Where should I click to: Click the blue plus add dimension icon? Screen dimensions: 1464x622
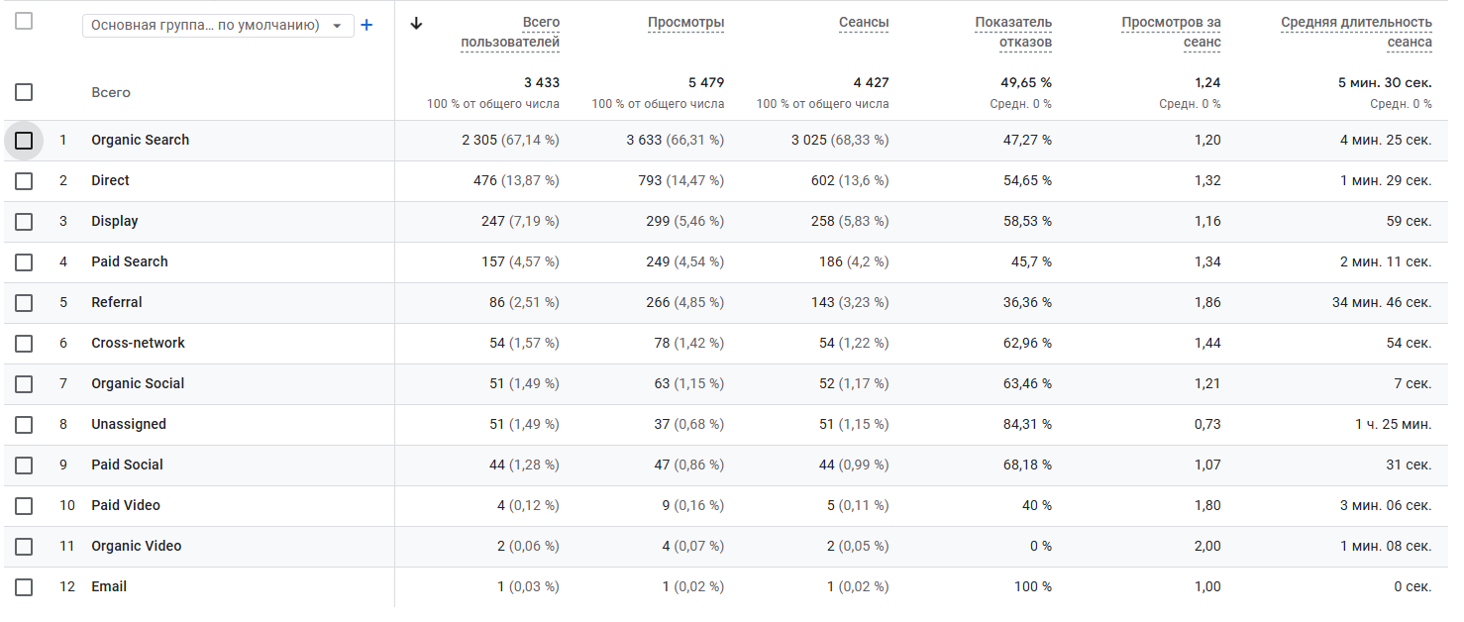point(366,26)
